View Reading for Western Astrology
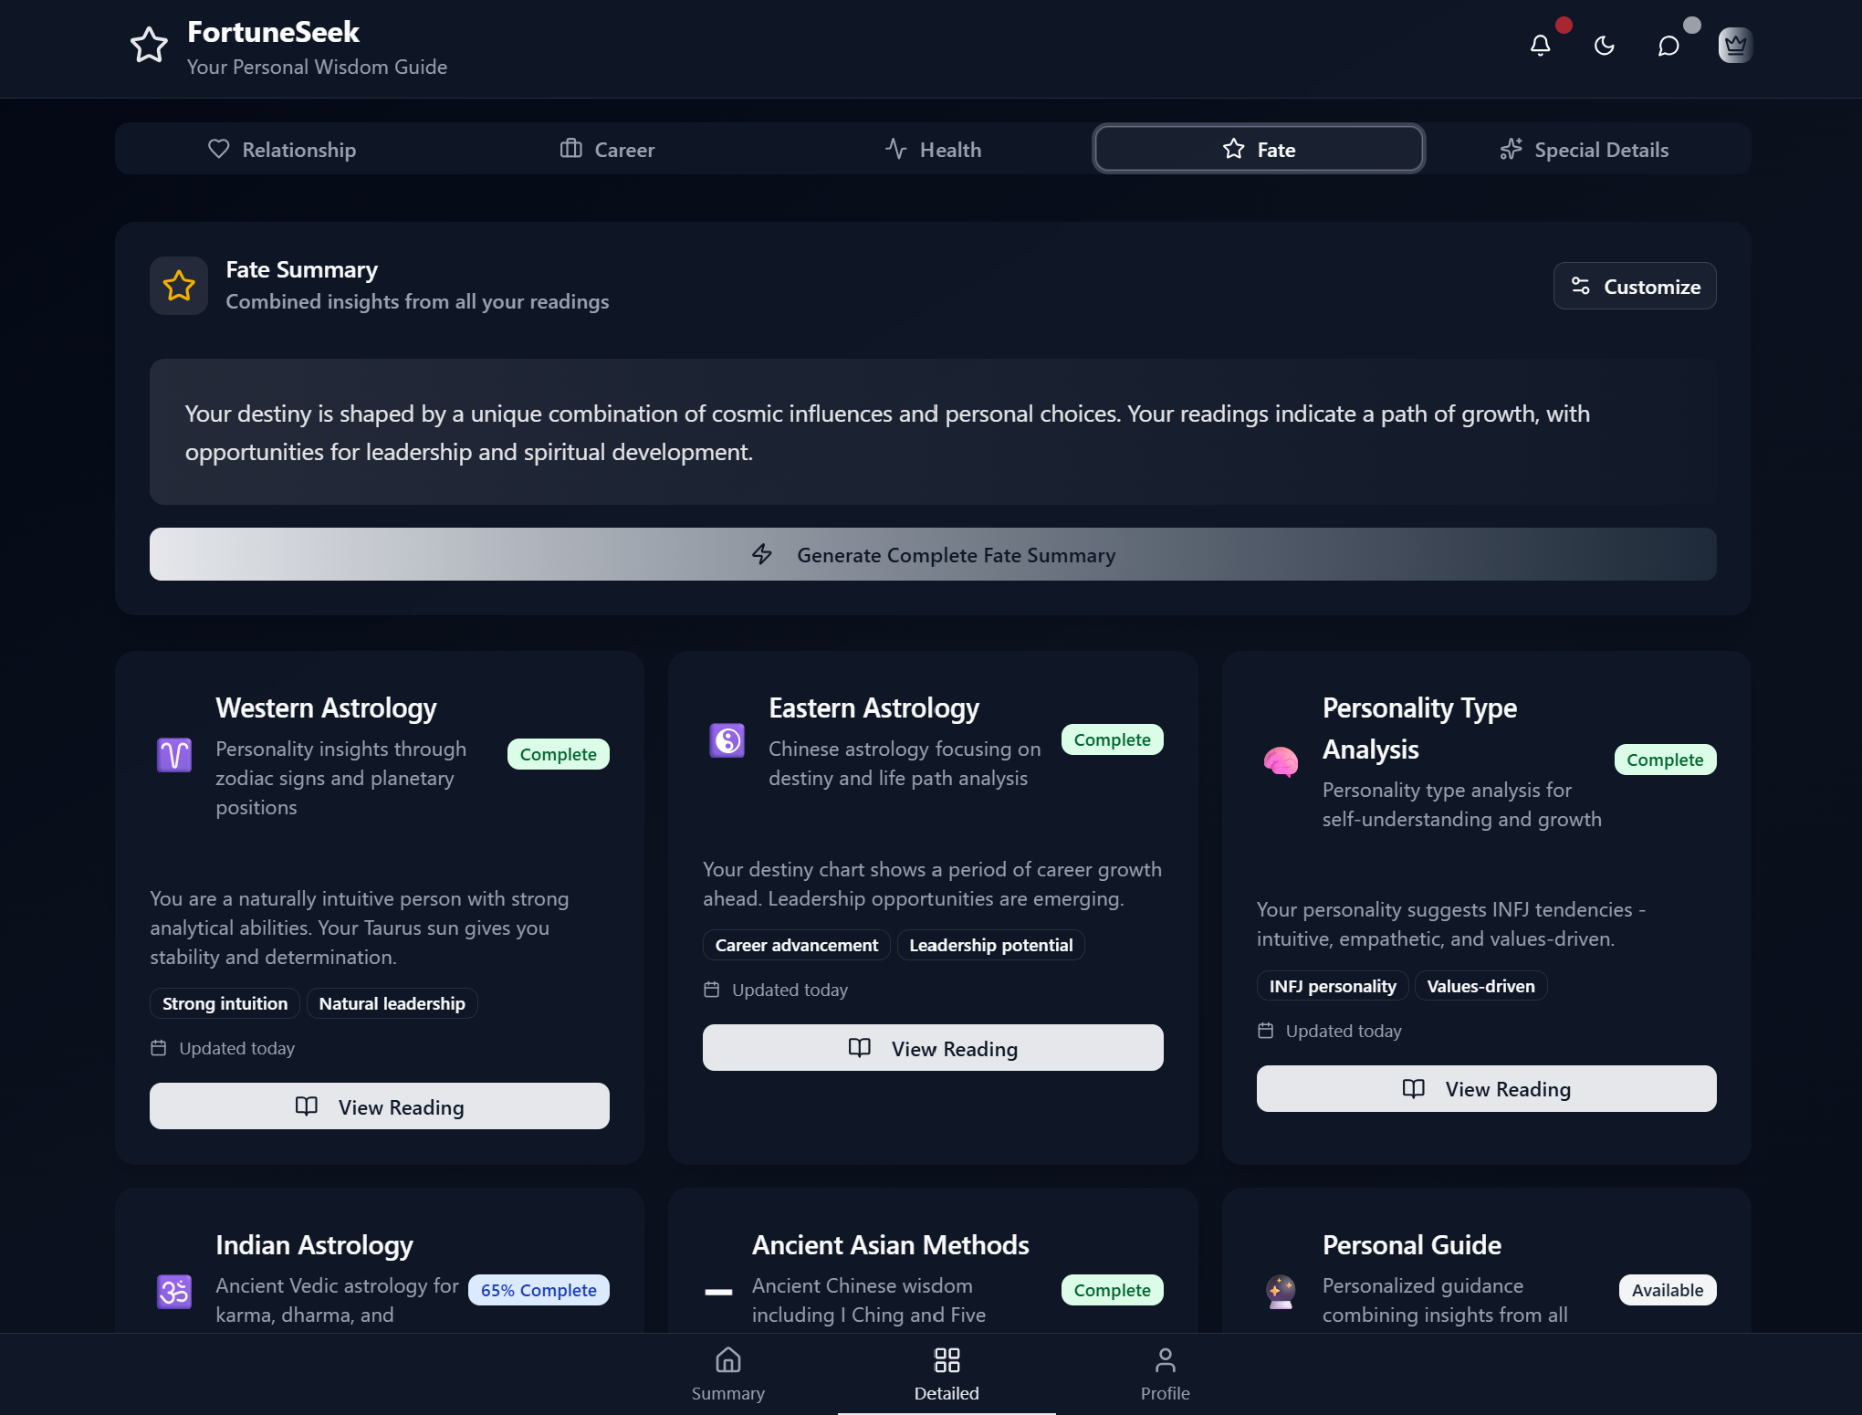This screenshot has width=1862, height=1415. [379, 1106]
